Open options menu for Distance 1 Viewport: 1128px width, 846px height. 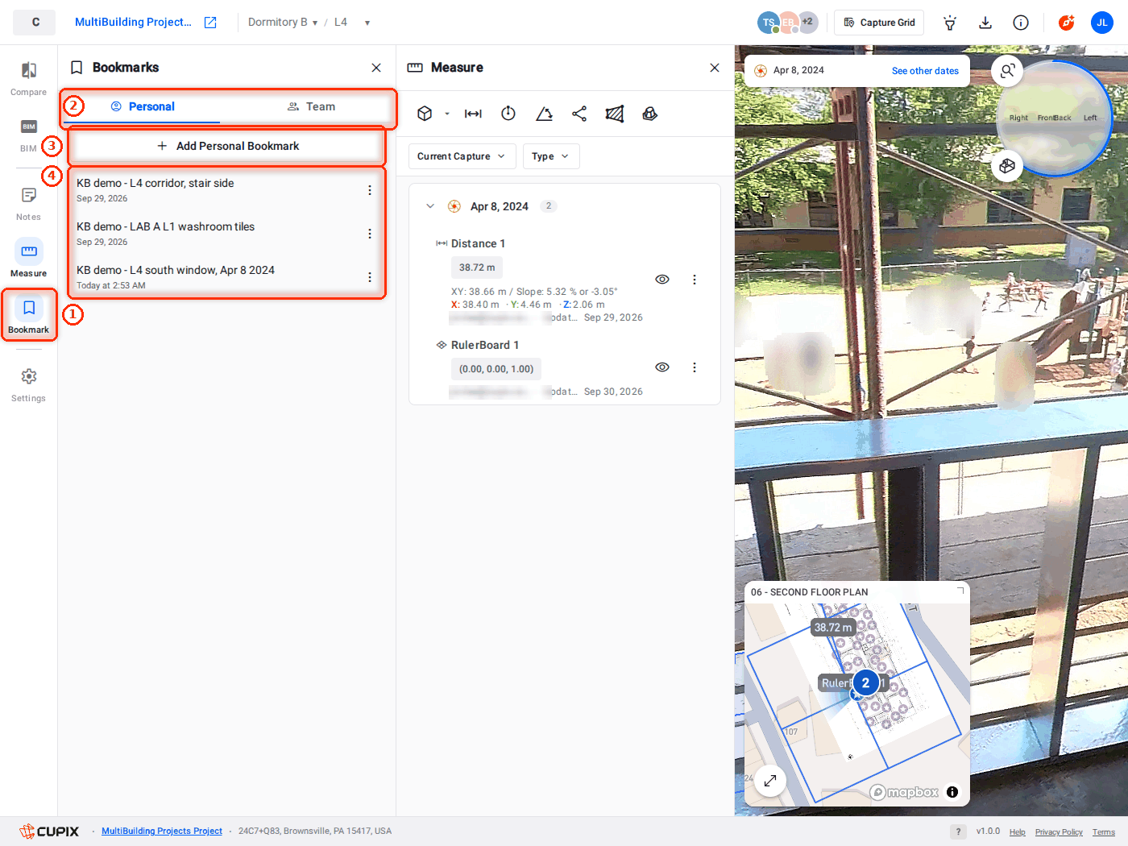695,280
